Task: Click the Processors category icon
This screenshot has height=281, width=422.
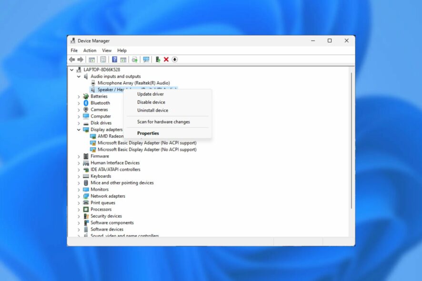Action: 86,210
